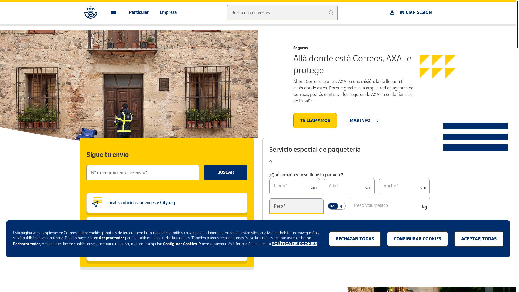Open the Política de cookies link
Screen dimensions: 519x292
point(294,244)
